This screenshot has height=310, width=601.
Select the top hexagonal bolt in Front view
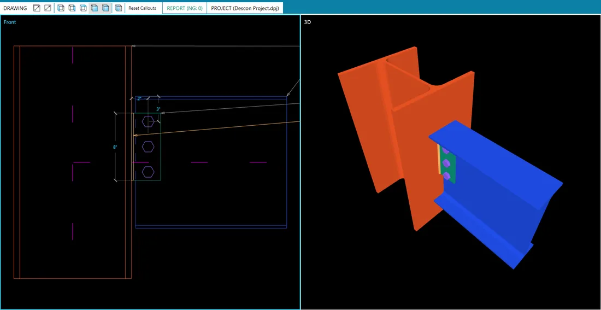(x=148, y=121)
